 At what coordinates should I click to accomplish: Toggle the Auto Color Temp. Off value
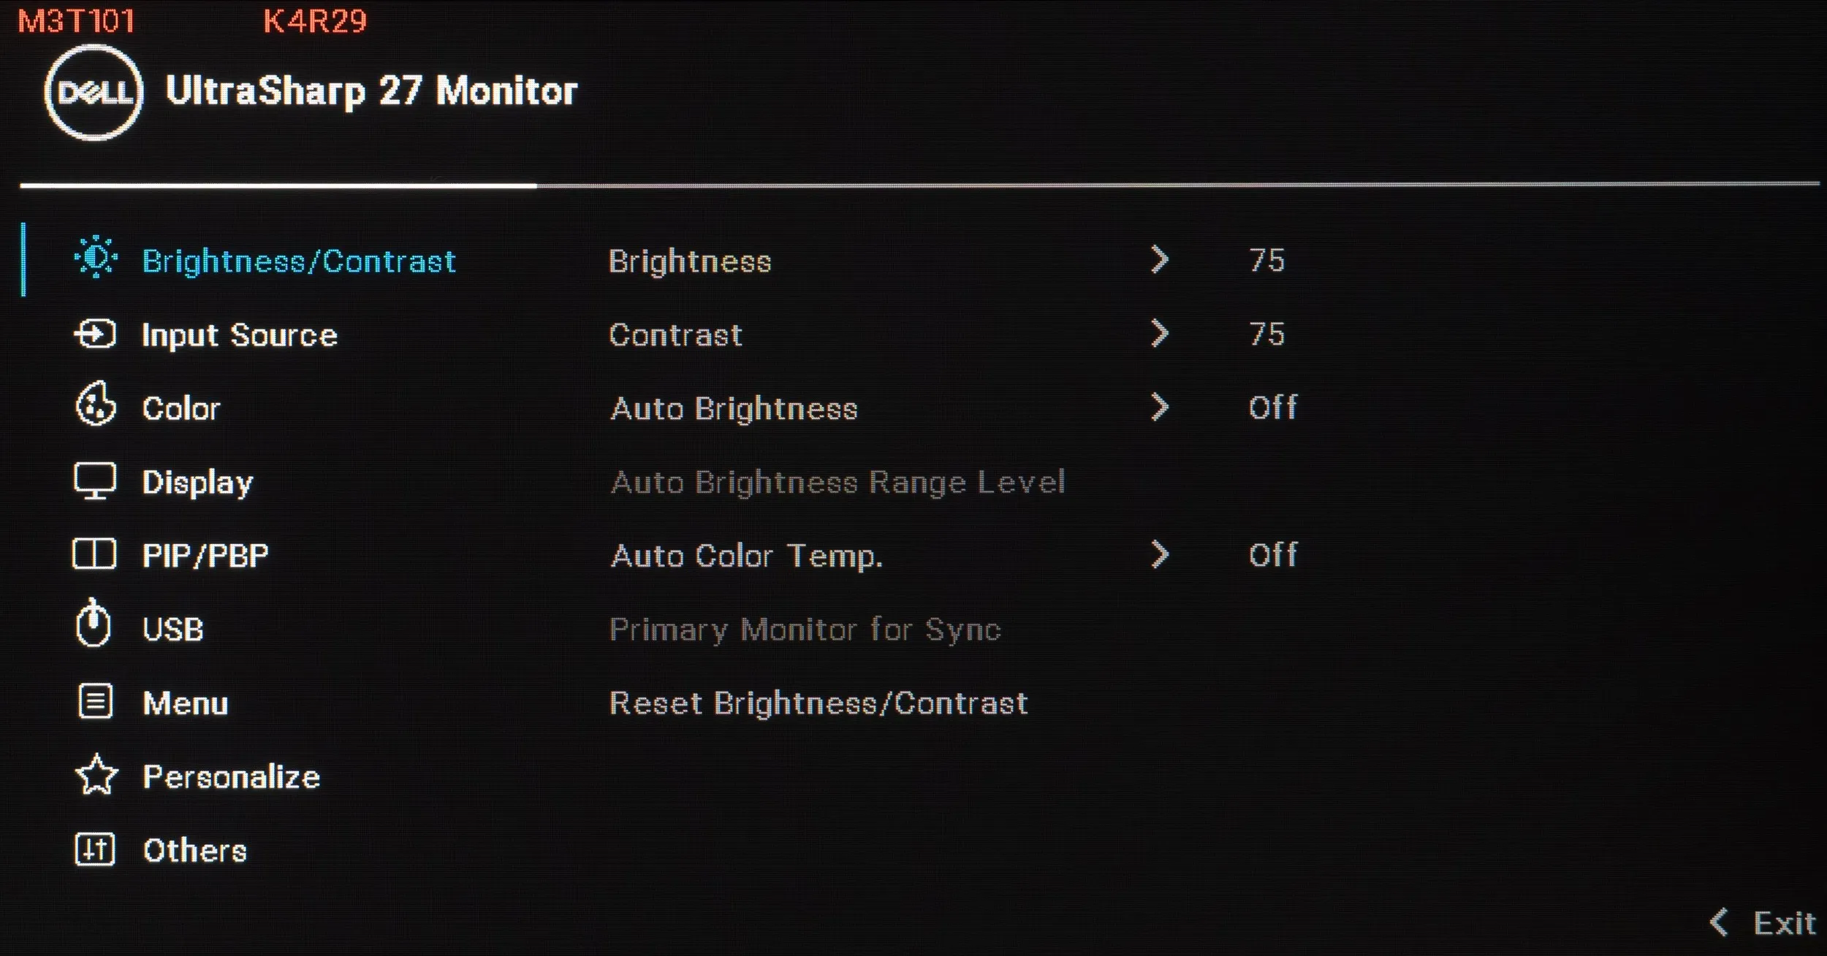pos(1272,555)
